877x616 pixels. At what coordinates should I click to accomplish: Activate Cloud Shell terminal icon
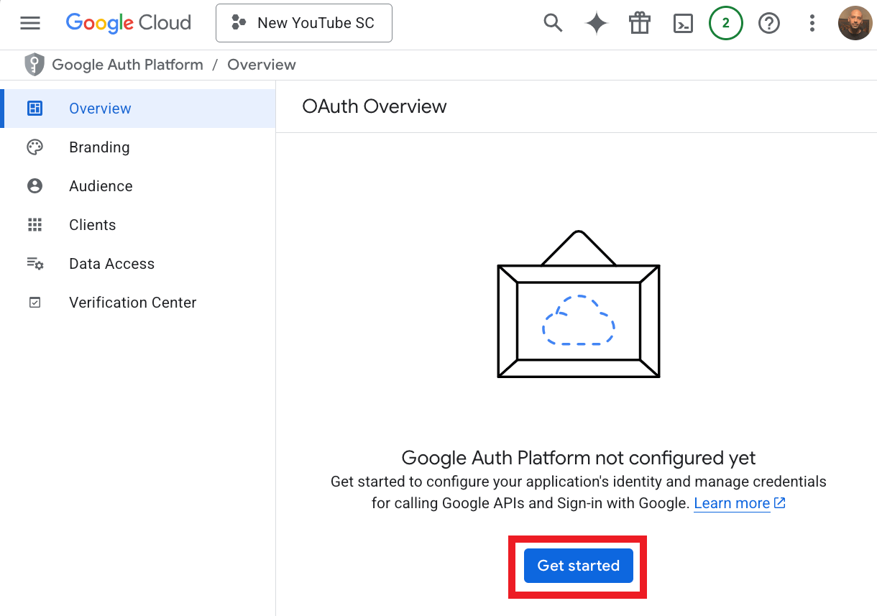pyautogui.click(x=682, y=23)
